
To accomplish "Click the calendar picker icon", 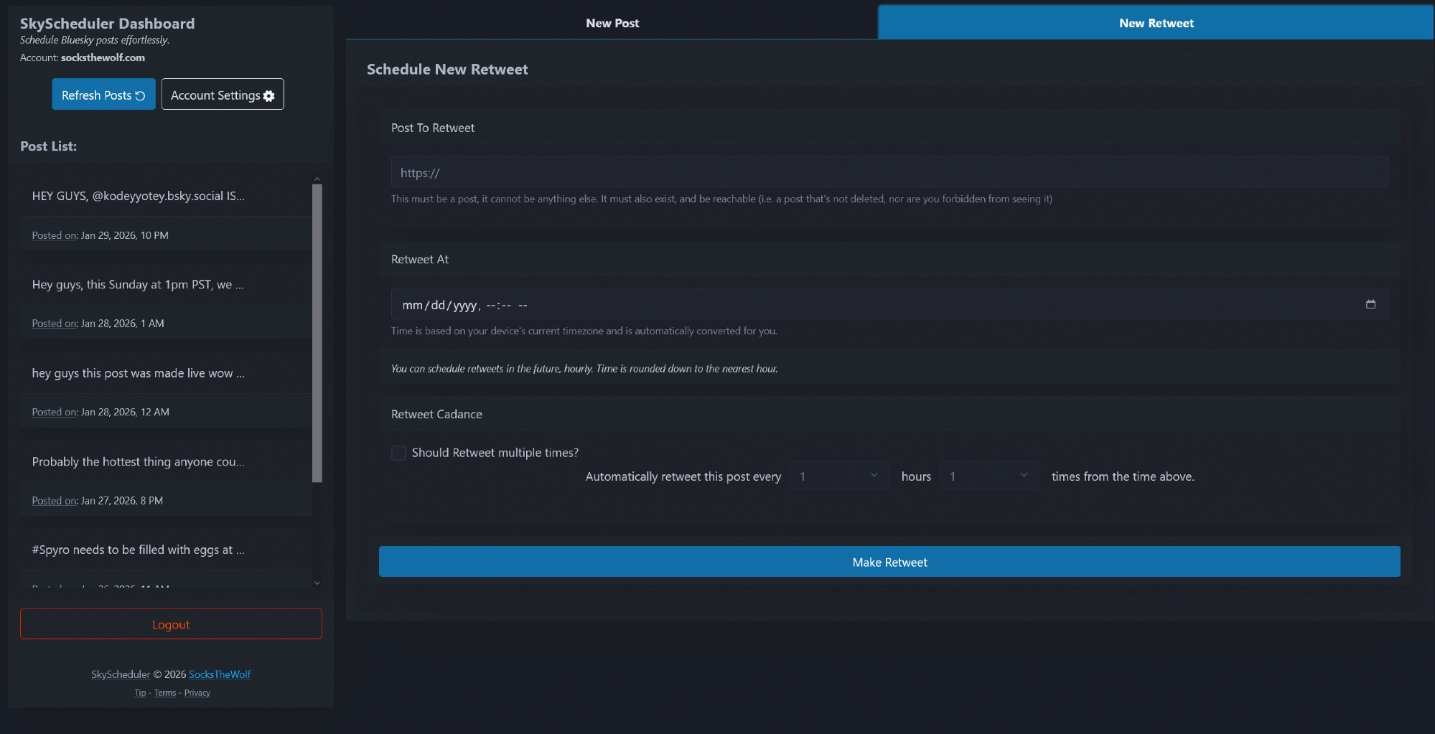I will click(x=1370, y=304).
